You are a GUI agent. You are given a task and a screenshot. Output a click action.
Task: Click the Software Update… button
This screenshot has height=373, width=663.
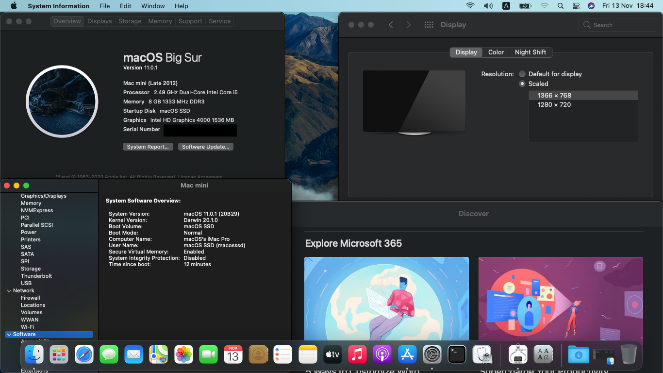tap(206, 147)
